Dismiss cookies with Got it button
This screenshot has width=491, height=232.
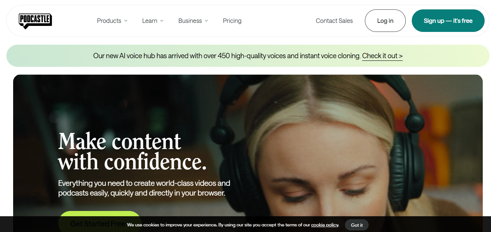tap(357, 225)
